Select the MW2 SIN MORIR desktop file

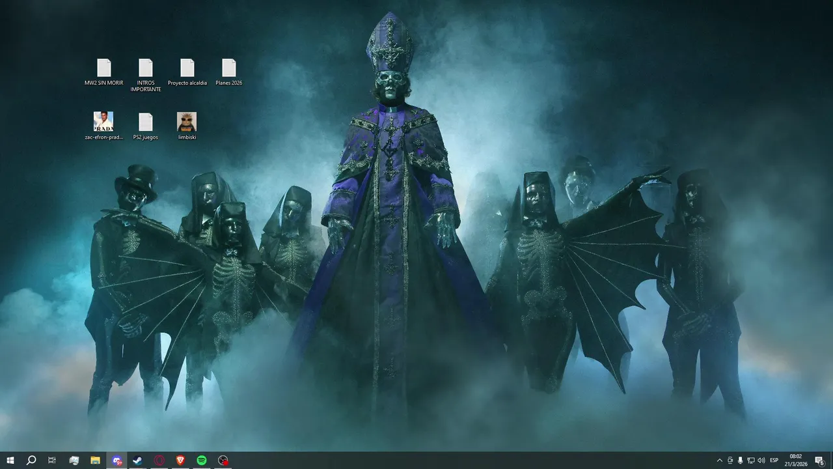click(103, 73)
